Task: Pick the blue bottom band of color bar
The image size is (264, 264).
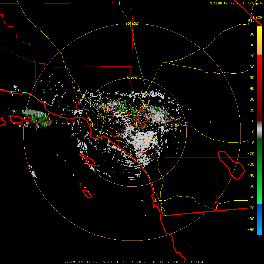Action: tap(259, 219)
